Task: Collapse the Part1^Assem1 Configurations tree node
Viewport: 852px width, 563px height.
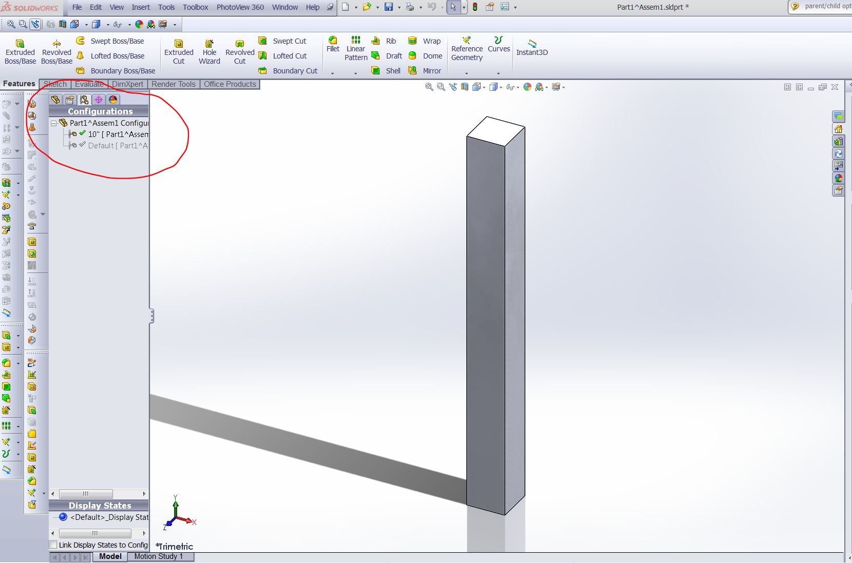Action: tap(53, 123)
